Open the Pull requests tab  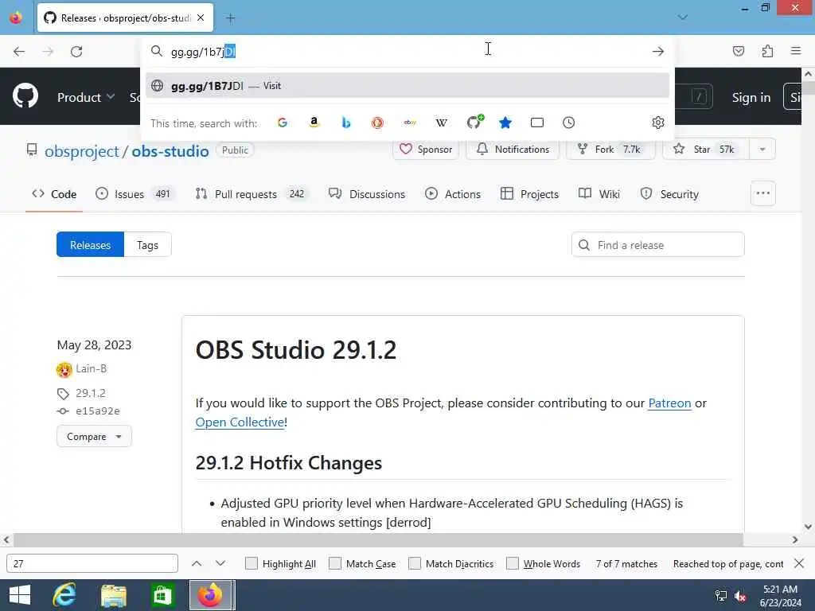coord(252,194)
